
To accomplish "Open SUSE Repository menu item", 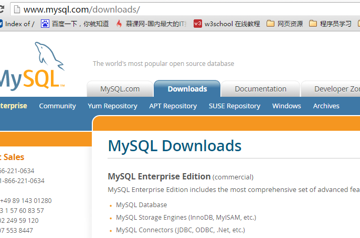I will [235, 106].
